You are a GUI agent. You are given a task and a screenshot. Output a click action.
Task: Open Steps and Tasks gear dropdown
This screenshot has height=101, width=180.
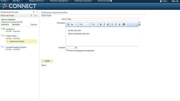[x=35, y=16]
